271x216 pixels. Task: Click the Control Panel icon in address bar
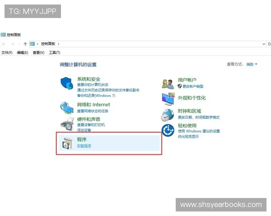point(33,44)
